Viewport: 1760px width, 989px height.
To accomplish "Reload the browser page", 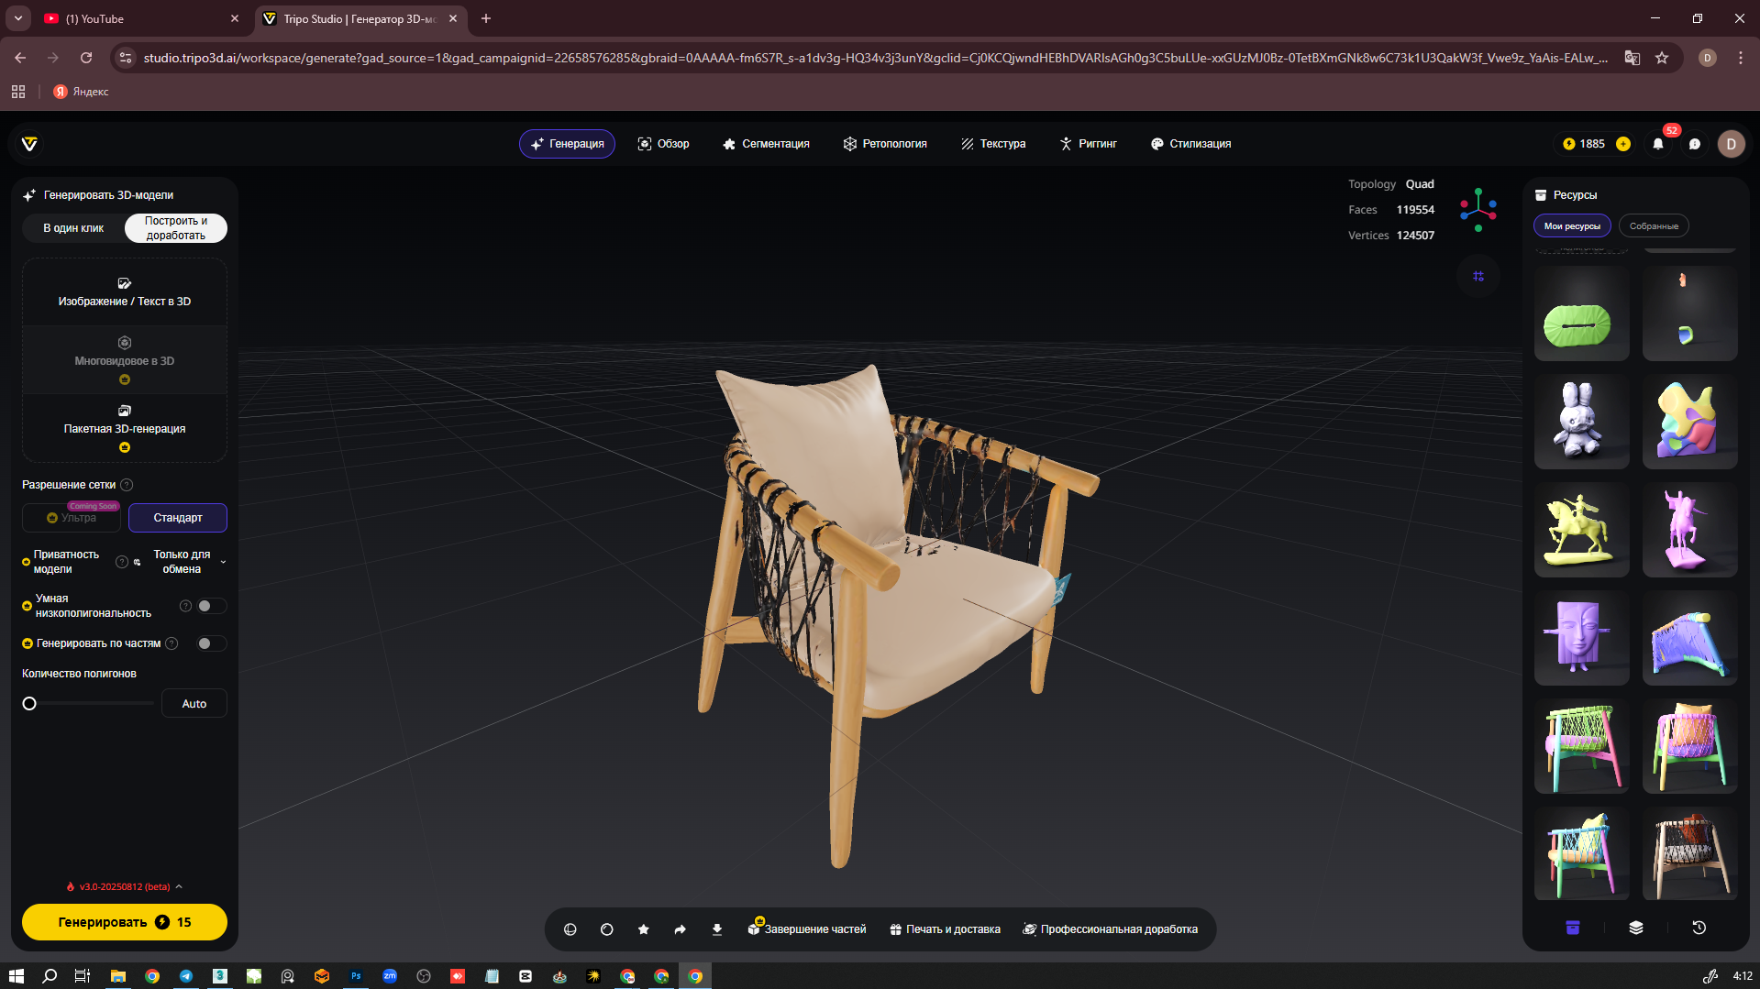I will pyautogui.click(x=86, y=58).
